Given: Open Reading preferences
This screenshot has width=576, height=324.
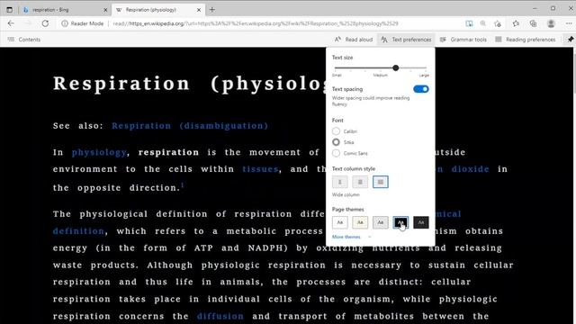Looking at the screenshot, I should click(x=526, y=40).
